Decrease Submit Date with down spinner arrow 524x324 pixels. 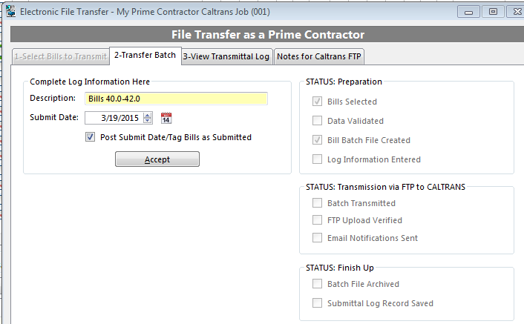point(148,120)
